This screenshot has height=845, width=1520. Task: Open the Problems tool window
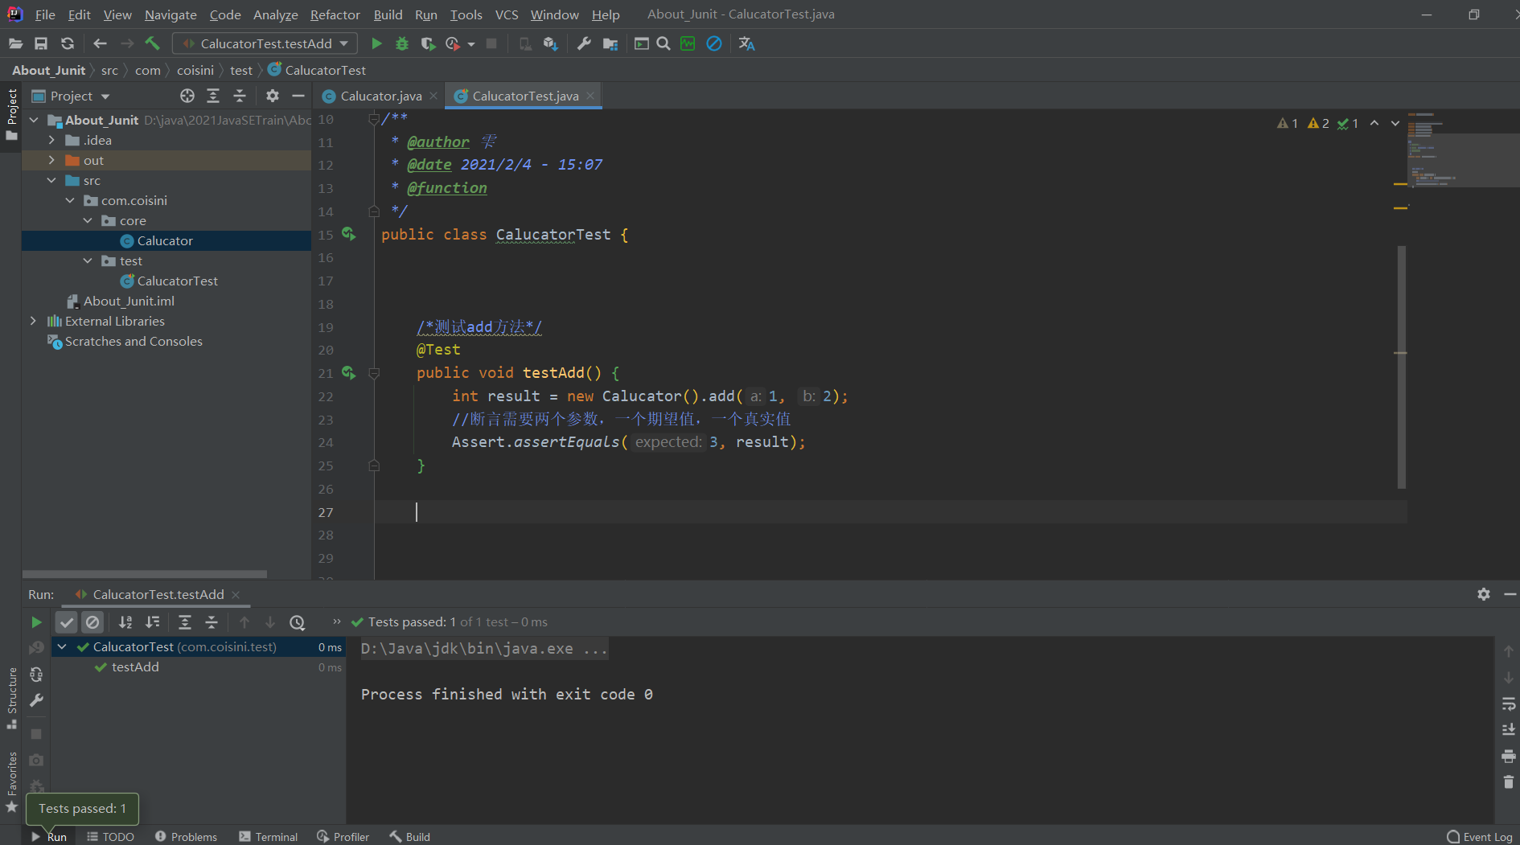click(x=186, y=836)
